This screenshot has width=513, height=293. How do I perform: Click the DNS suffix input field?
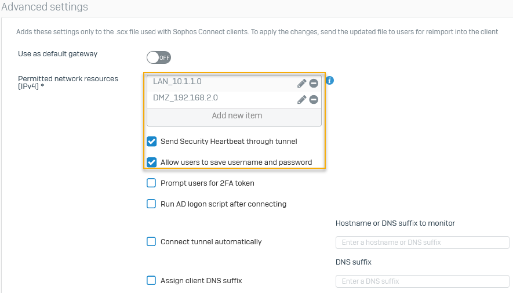tap(422, 281)
